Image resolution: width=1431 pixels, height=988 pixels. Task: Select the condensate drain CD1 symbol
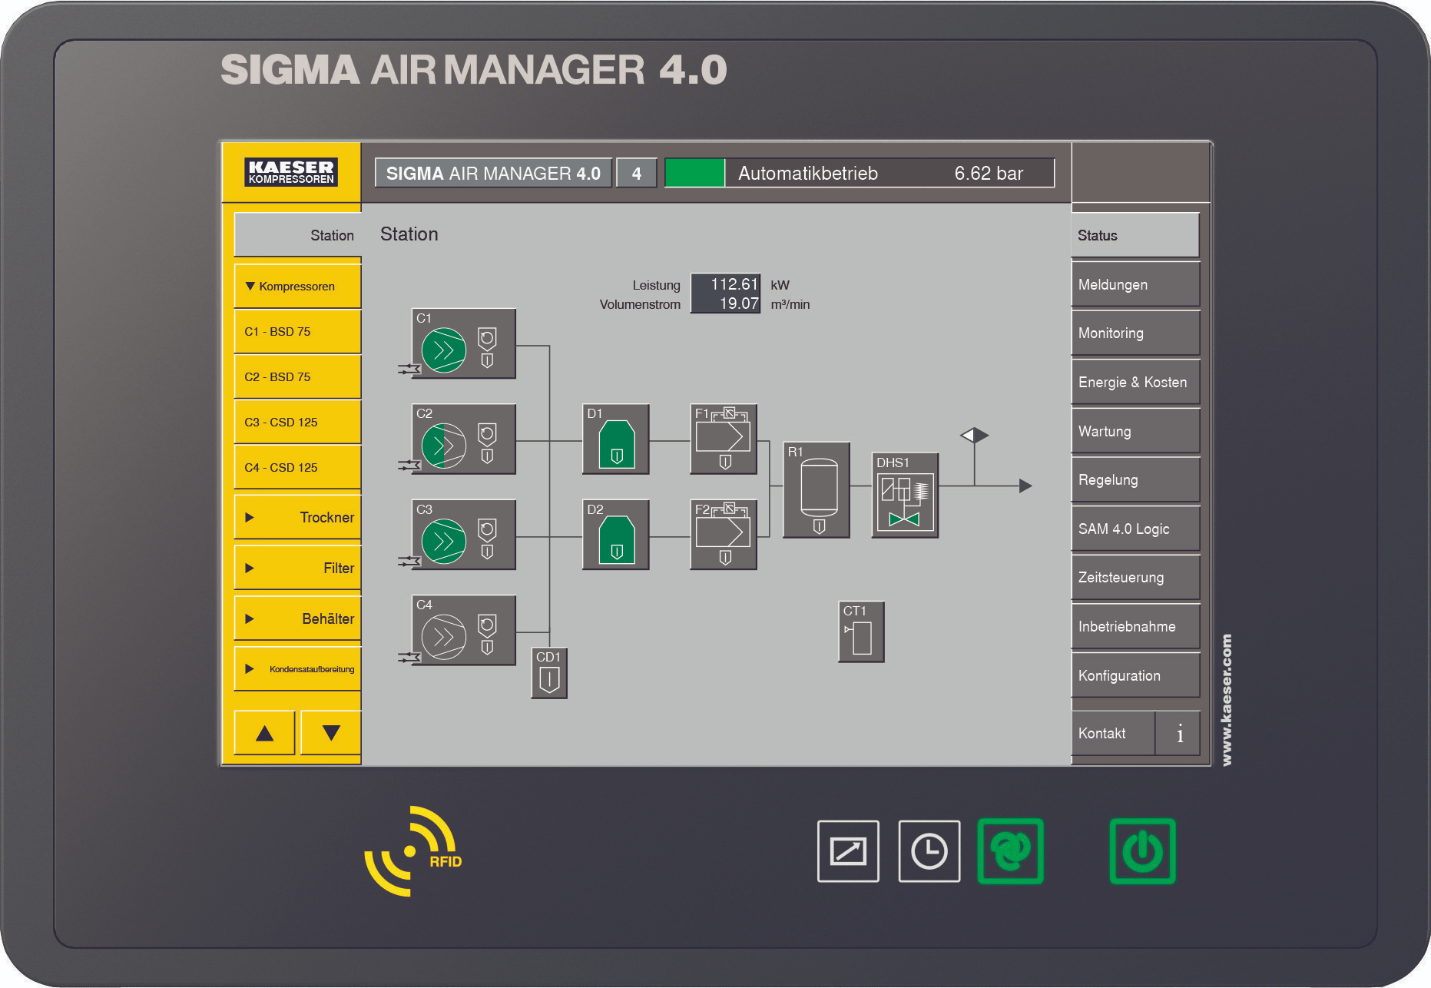tap(548, 674)
